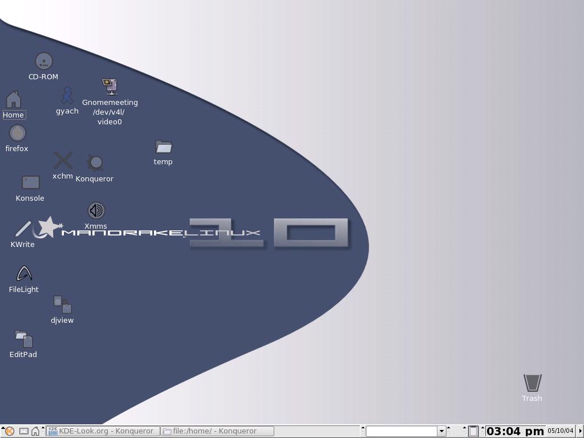Click the home icon in the panel
Viewport: 584px width, 438px height.
[35, 431]
